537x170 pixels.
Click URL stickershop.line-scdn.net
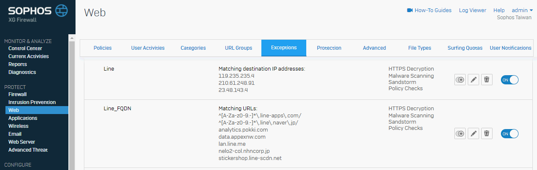pyautogui.click(x=250, y=158)
